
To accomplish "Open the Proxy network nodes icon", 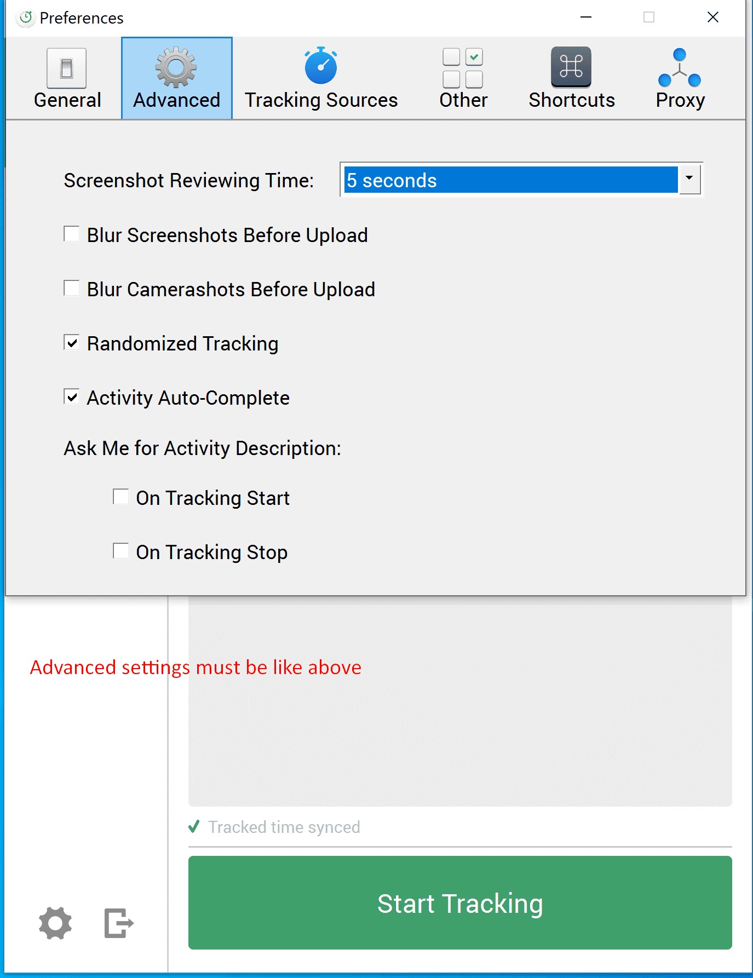I will coord(679,68).
